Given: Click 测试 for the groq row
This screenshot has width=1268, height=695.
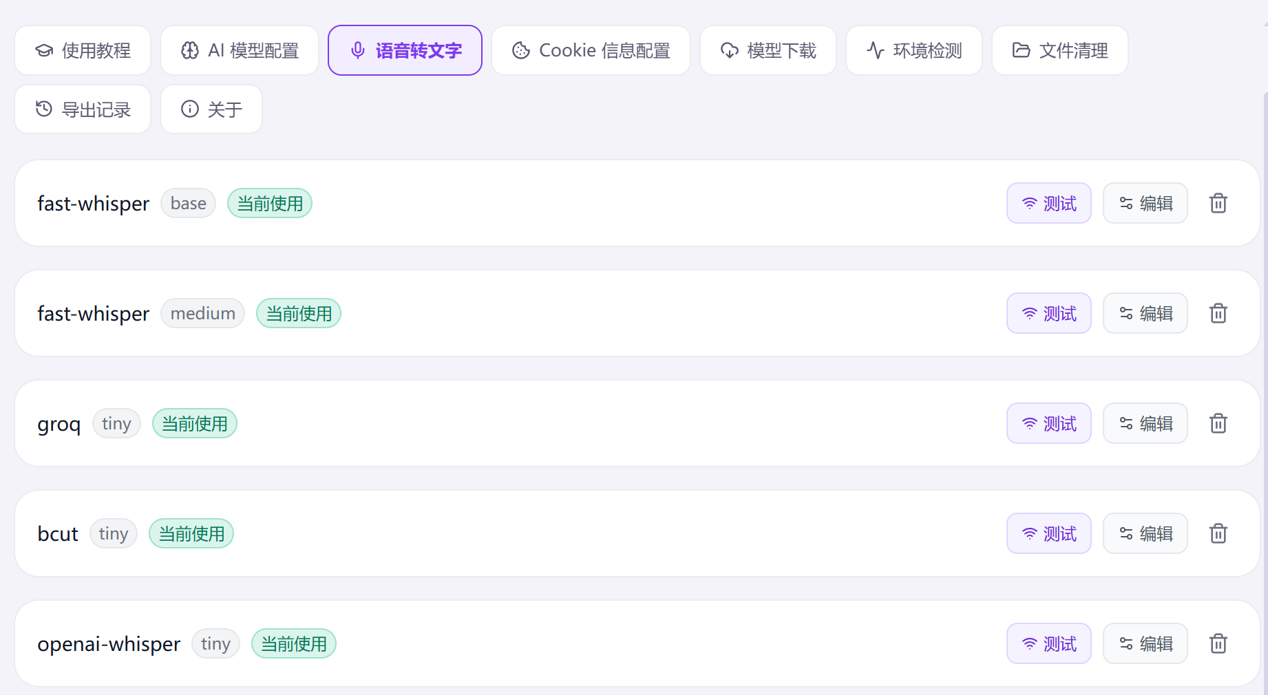Looking at the screenshot, I should 1049,423.
